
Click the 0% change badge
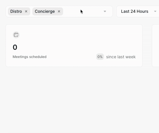(x=100, y=57)
